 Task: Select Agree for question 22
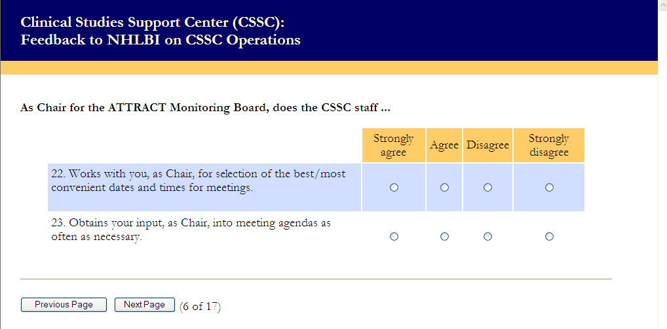point(444,188)
